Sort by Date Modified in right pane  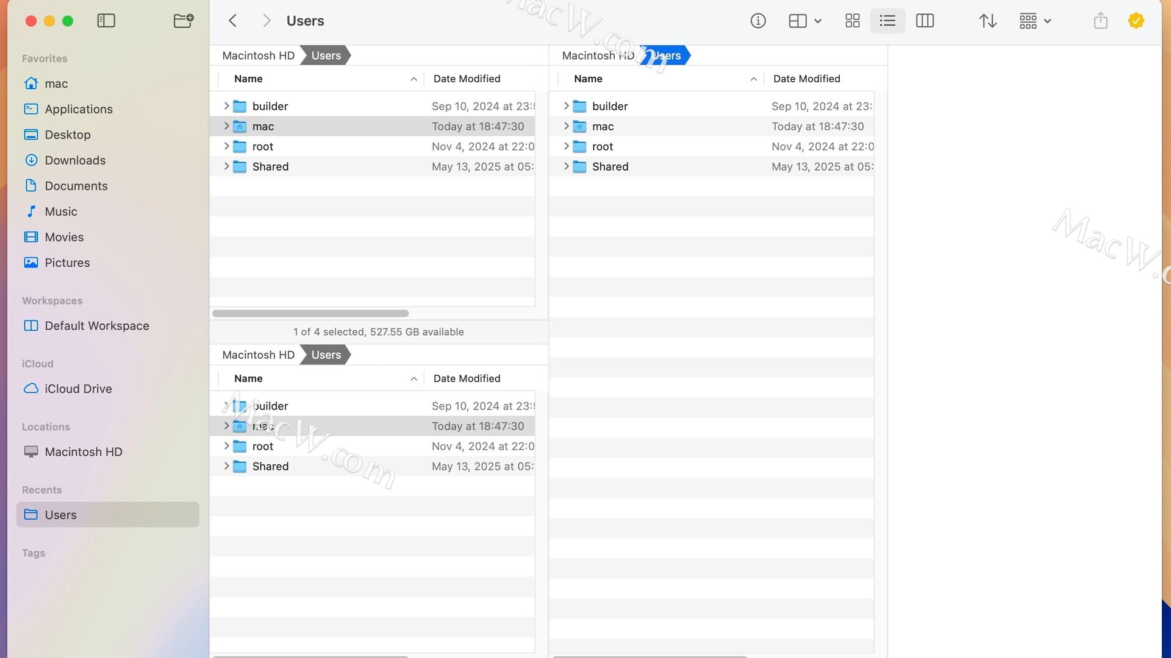tap(806, 79)
